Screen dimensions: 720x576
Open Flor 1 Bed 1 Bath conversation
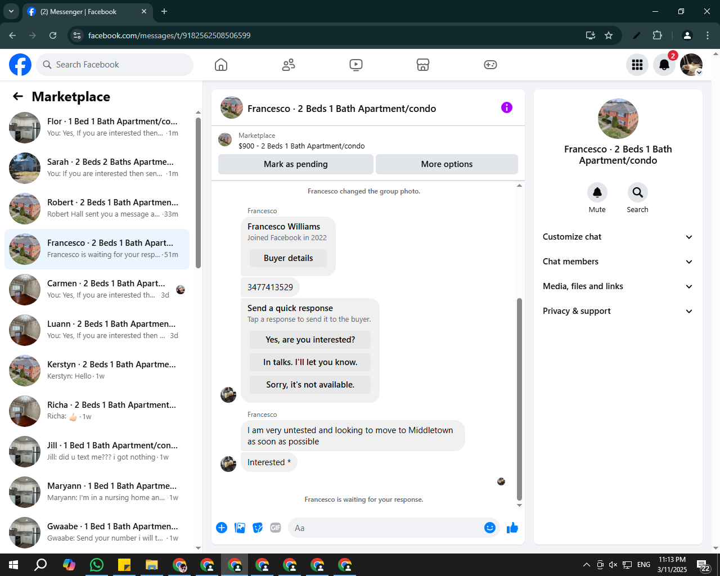click(x=97, y=128)
